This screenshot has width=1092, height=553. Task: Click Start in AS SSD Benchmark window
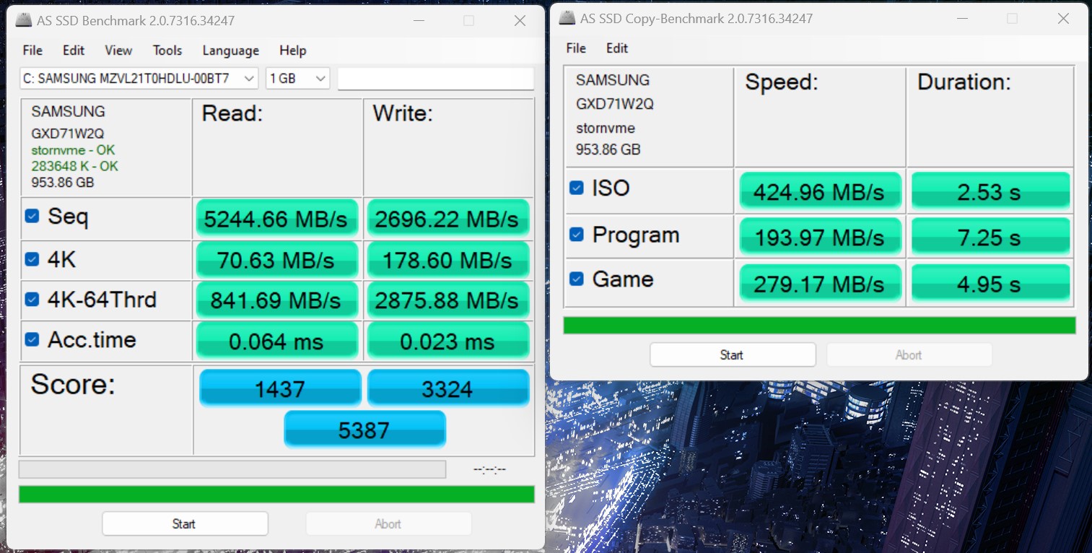(185, 523)
